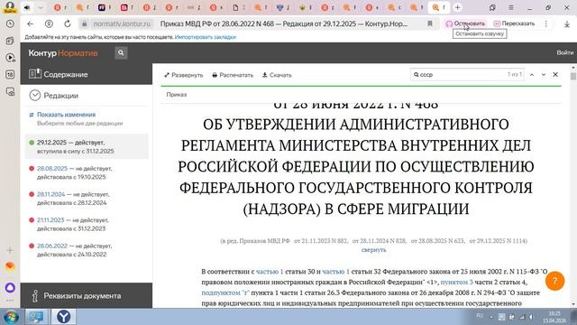Image resolution: width=577 pixels, height=325 pixels.
Task: Open browser address bar more-options menu
Action: [x=546, y=23]
